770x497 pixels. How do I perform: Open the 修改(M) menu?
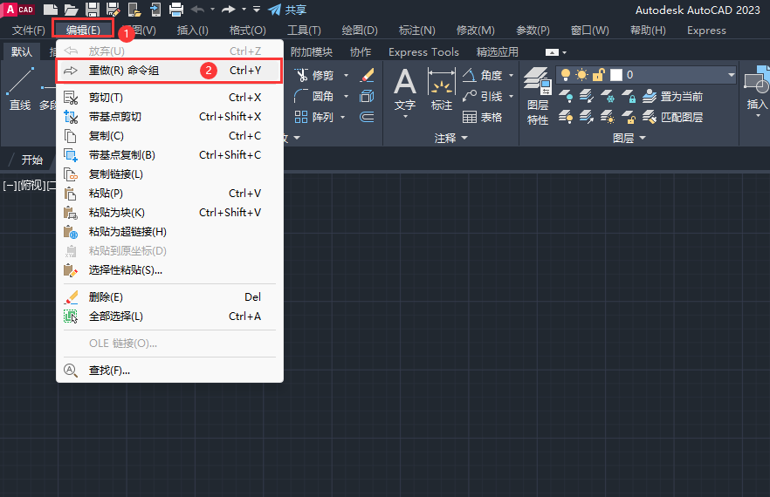click(475, 31)
